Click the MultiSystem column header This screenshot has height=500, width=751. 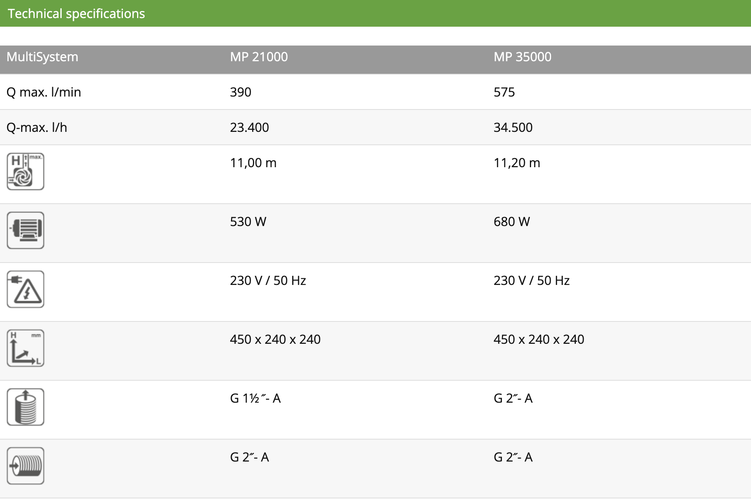point(42,57)
